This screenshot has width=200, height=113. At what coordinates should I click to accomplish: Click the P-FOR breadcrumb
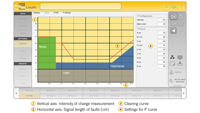56,13
